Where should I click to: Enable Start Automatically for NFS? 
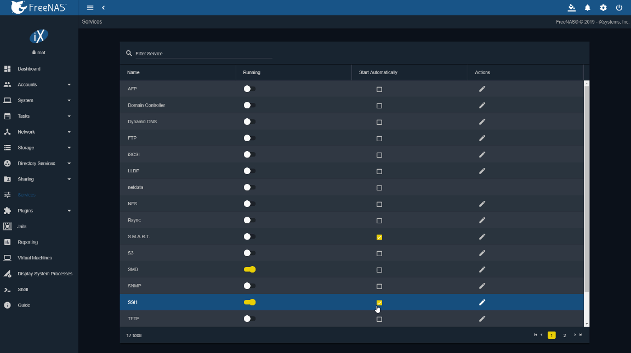click(379, 204)
